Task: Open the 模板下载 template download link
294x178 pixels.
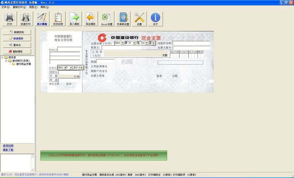Action: click(x=8, y=150)
